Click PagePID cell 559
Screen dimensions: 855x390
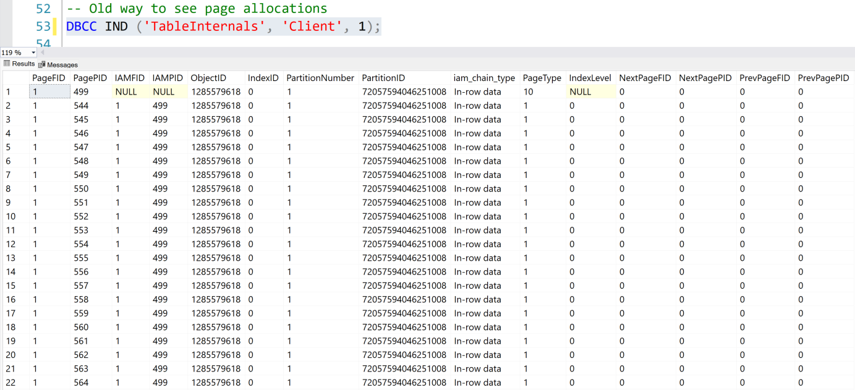(90, 313)
